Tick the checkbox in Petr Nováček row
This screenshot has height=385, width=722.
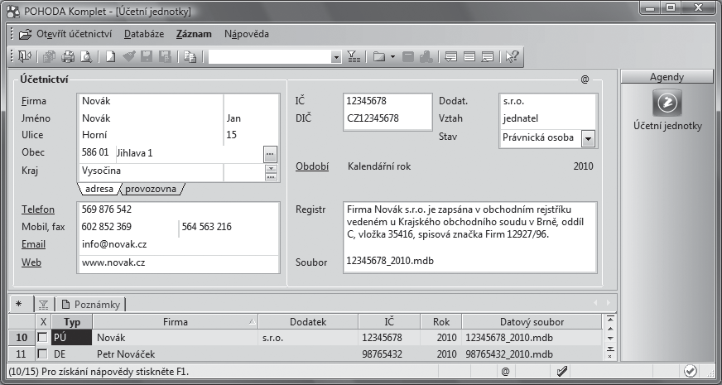43,354
